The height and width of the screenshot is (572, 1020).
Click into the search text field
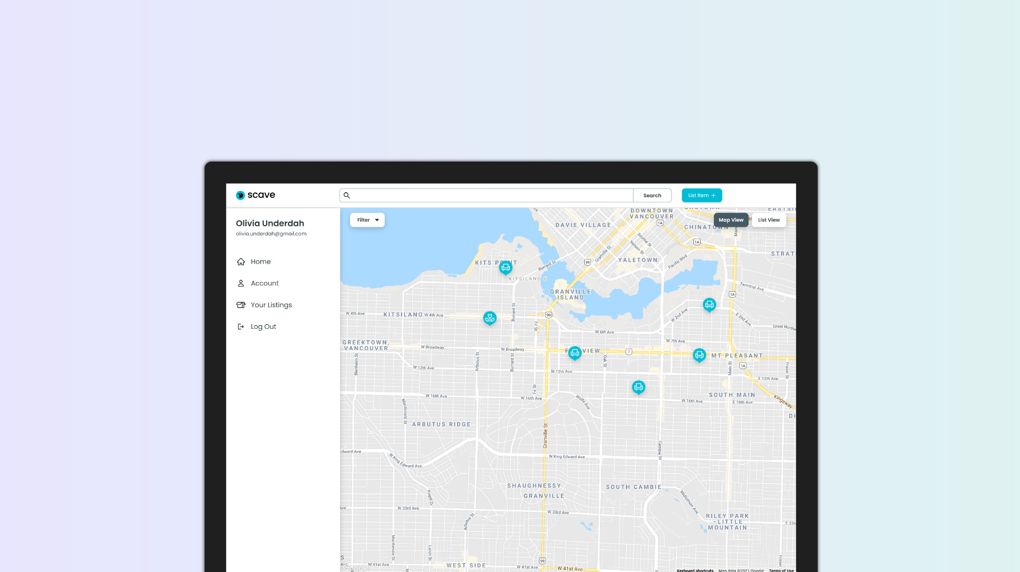(x=490, y=195)
